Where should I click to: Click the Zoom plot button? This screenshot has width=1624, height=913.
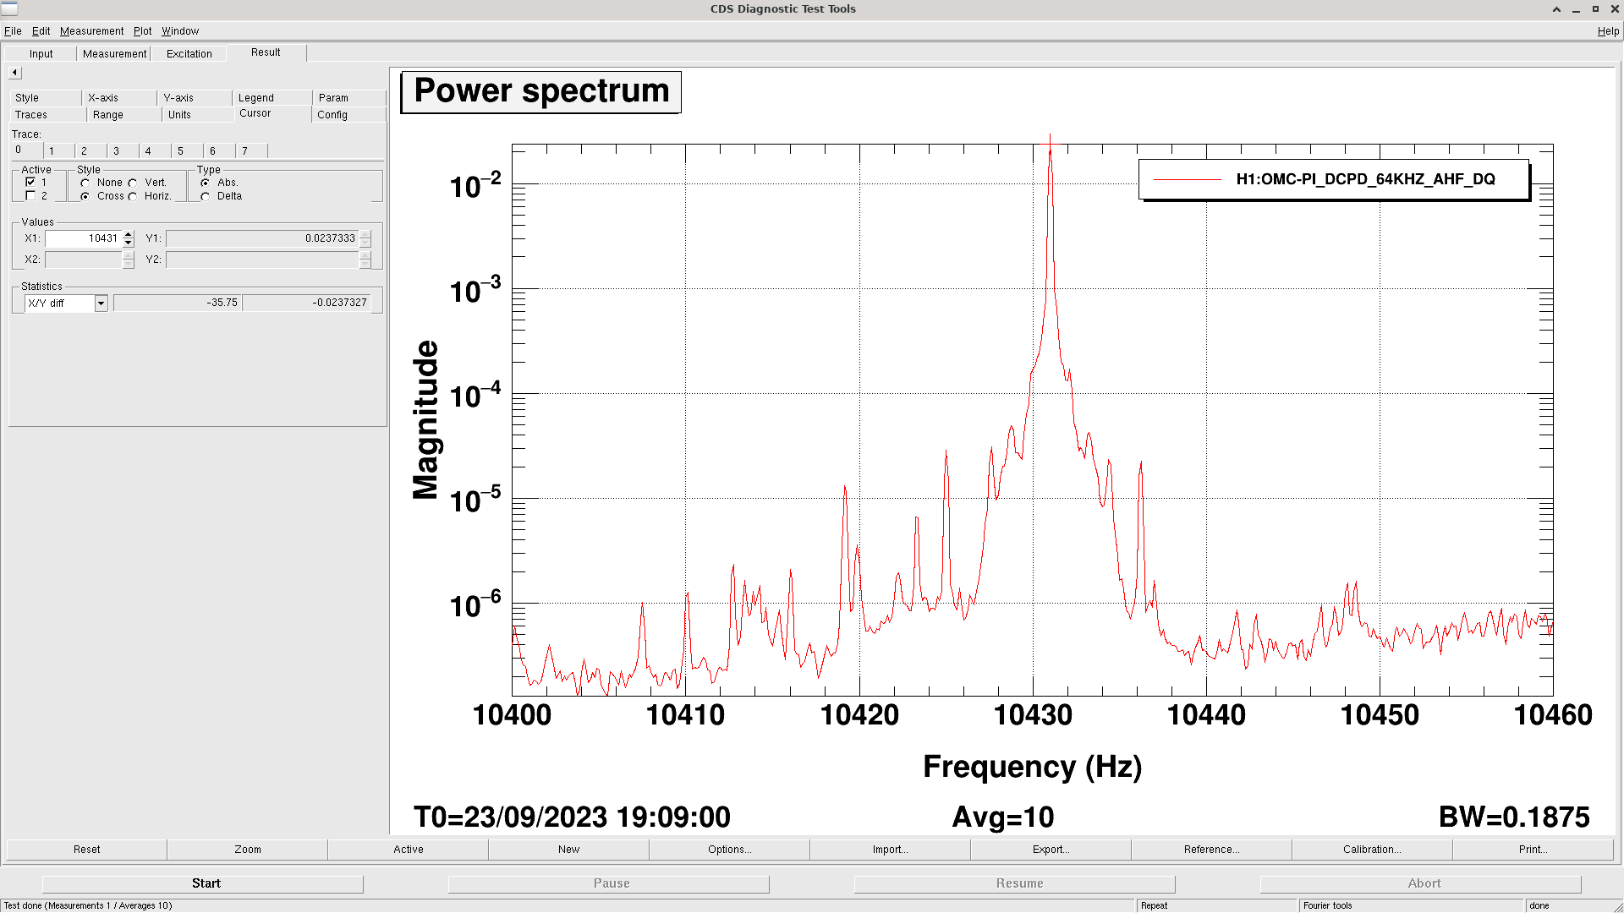[x=247, y=850]
